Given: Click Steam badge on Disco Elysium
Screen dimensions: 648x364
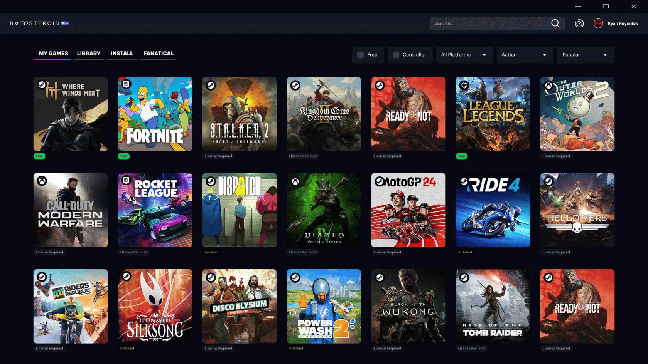Looking at the screenshot, I should point(211,277).
